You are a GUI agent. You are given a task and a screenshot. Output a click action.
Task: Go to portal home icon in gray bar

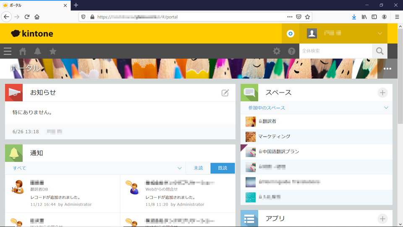pyautogui.click(x=23, y=51)
